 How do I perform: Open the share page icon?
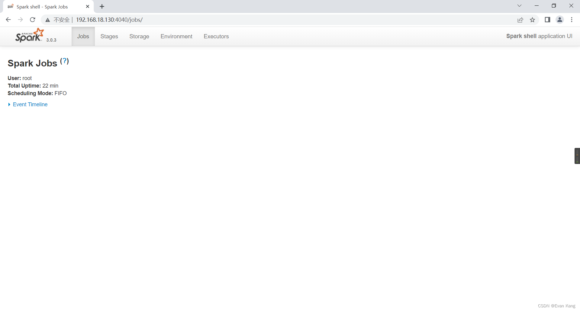point(520,20)
